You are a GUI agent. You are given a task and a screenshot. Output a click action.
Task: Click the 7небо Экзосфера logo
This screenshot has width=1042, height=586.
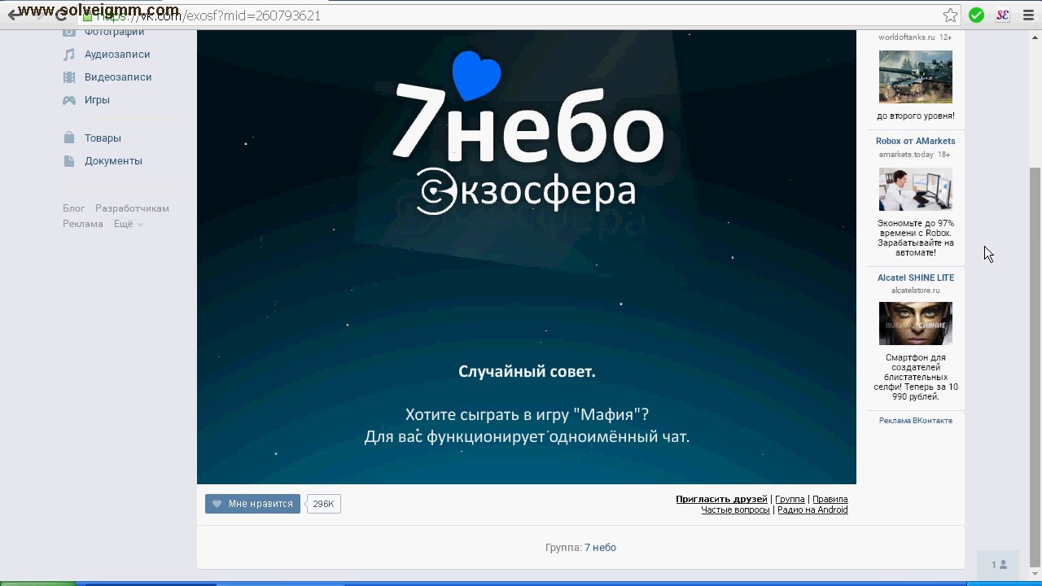528,134
